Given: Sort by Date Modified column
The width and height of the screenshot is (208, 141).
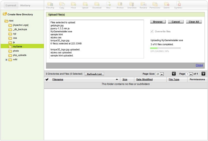Looking at the screenshot, I should [144, 79].
